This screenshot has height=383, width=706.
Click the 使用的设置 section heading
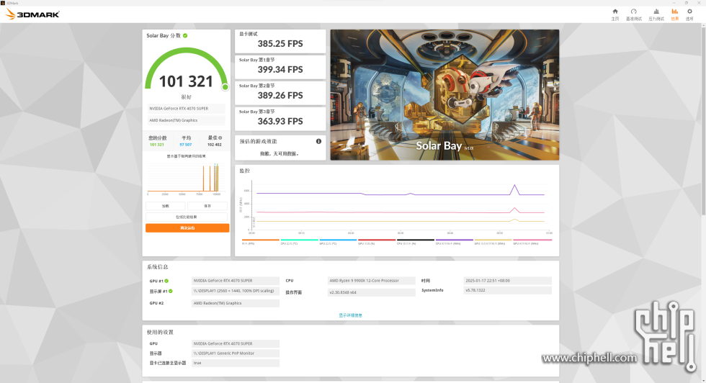(x=160, y=332)
